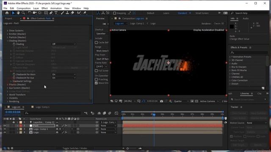Toggle the shy layers hide icon in timeline

tap(99, 113)
